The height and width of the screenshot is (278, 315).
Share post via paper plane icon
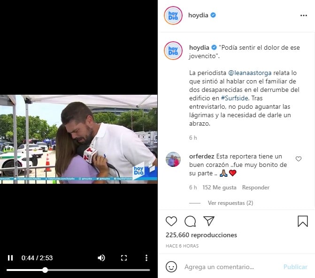pos(209,221)
